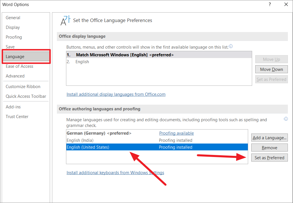
Task: Click the info icon beside display language note
Action: pyautogui.click(x=231, y=46)
